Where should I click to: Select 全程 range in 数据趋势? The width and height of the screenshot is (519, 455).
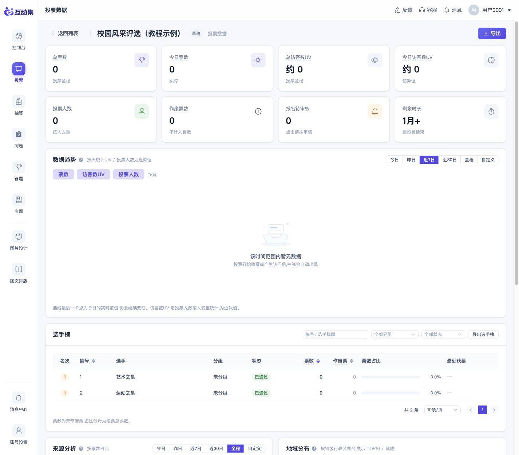[x=469, y=160]
